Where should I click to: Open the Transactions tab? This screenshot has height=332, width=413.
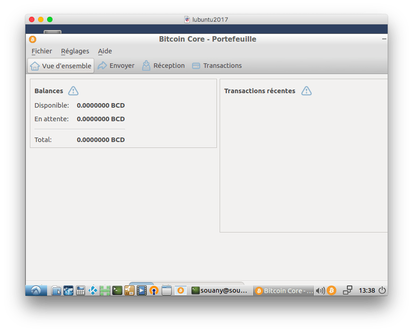click(217, 66)
